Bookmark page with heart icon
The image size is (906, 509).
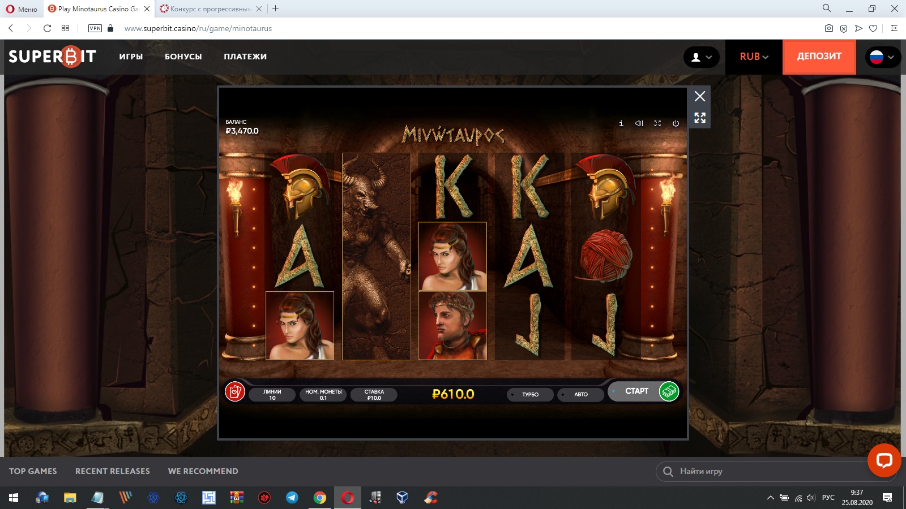[x=873, y=28]
